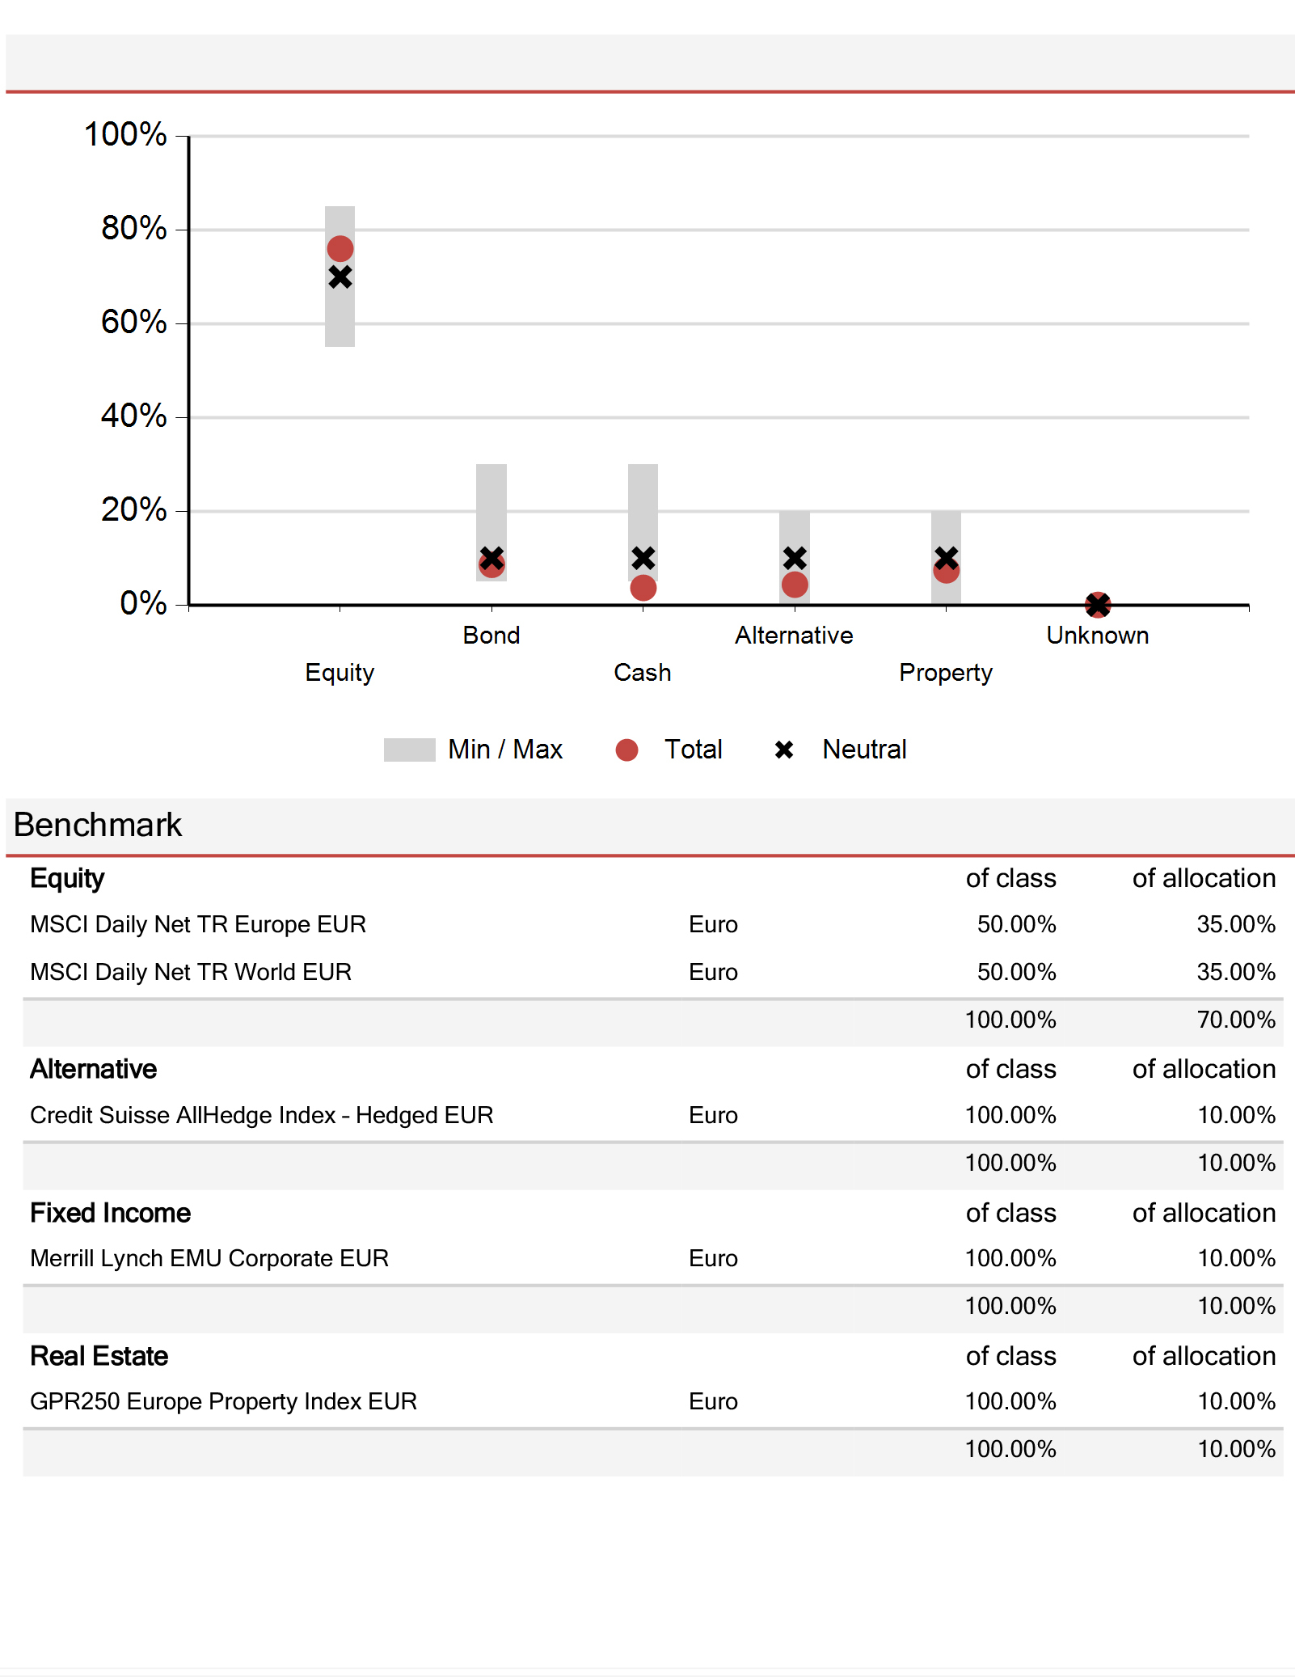This screenshot has width=1295, height=1677.
Task: Select the red Total dot above Cash
Action: 643,588
